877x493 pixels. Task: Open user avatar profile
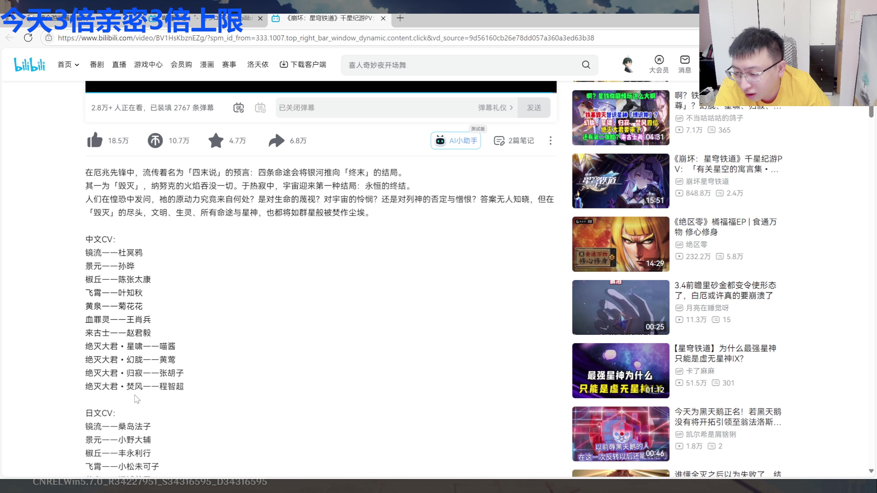pos(628,64)
